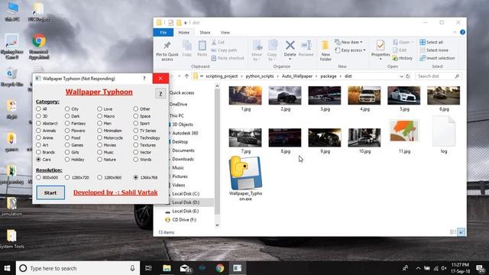The height and width of the screenshot is (275, 489).
Task: Click Wallpaper_Typhoon.exe file icon
Action: point(245,173)
